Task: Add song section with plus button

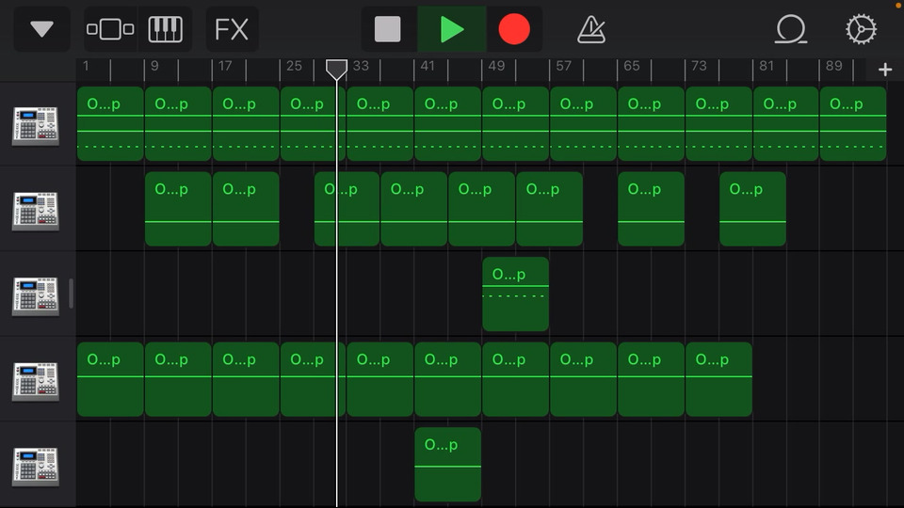Action: click(885, 70)
